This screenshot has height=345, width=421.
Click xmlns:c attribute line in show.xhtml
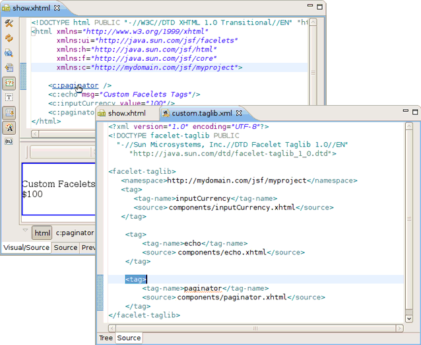[149, 67]
